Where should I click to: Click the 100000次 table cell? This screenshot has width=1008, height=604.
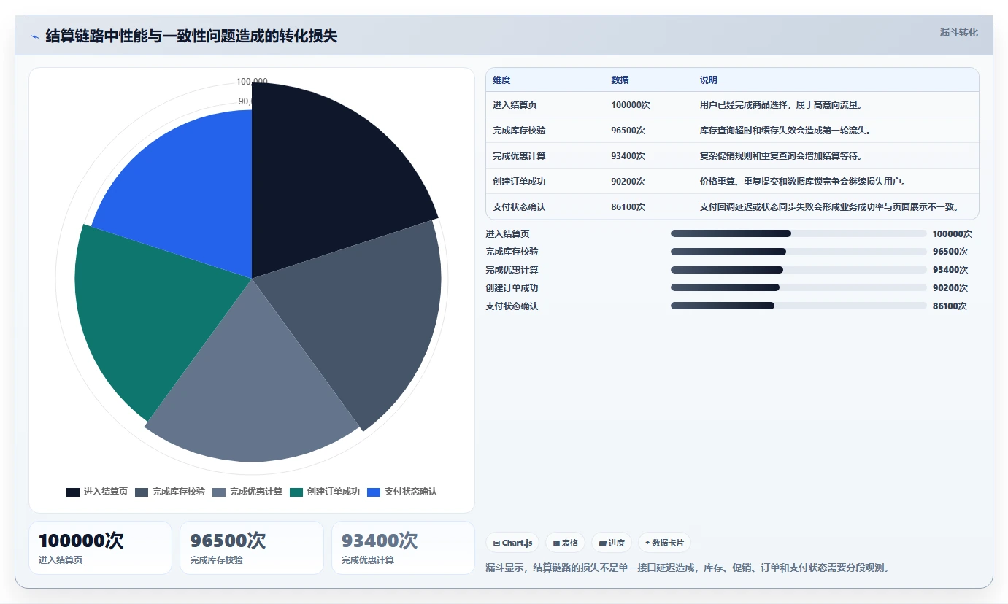(630, 105)
